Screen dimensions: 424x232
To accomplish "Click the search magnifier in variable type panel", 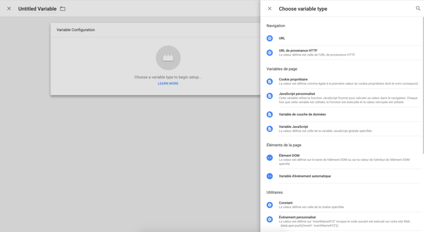I will click(x=418, y=8).
